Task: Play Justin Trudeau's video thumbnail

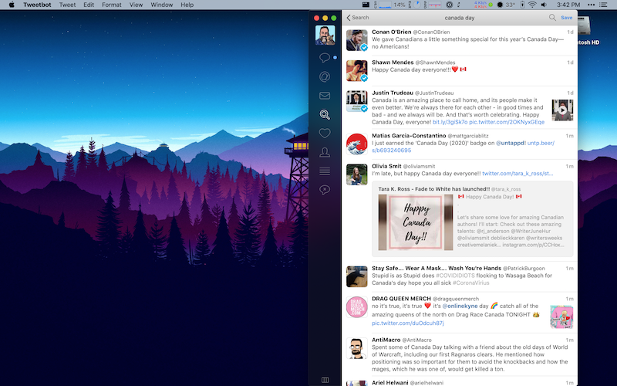Action: pyautogui.click(x=562, y=110)
